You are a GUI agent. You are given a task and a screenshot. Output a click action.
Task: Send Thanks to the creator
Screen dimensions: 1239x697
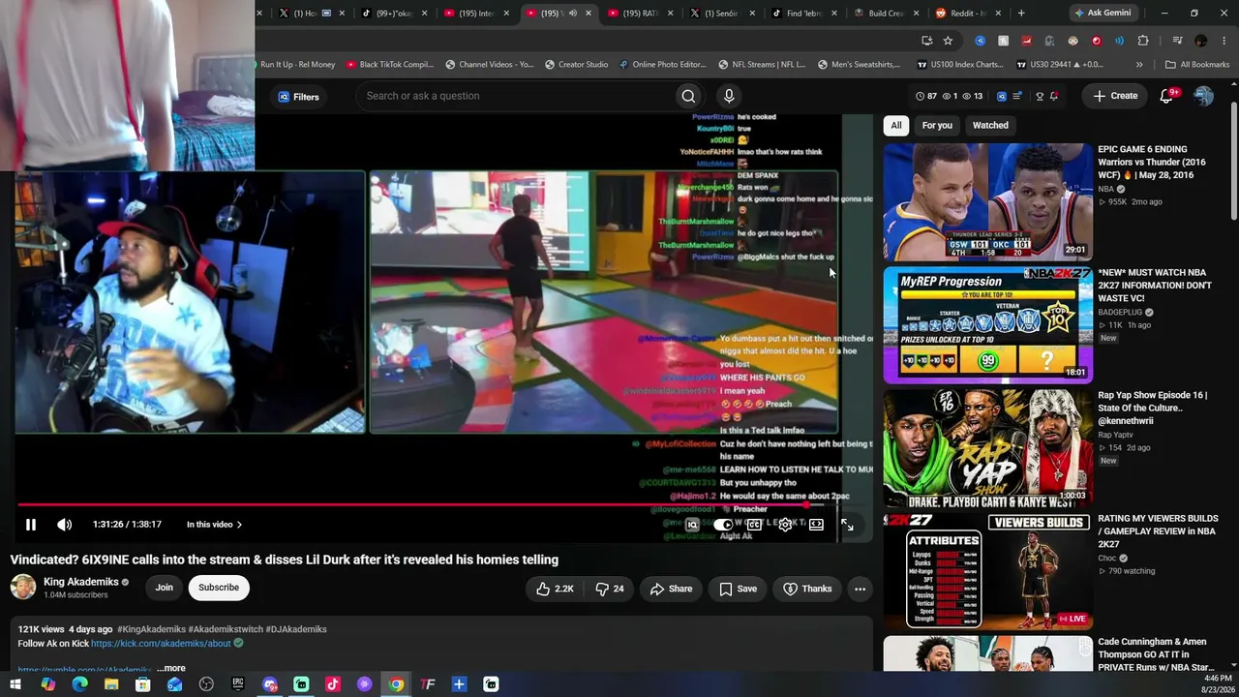(807, 589)
